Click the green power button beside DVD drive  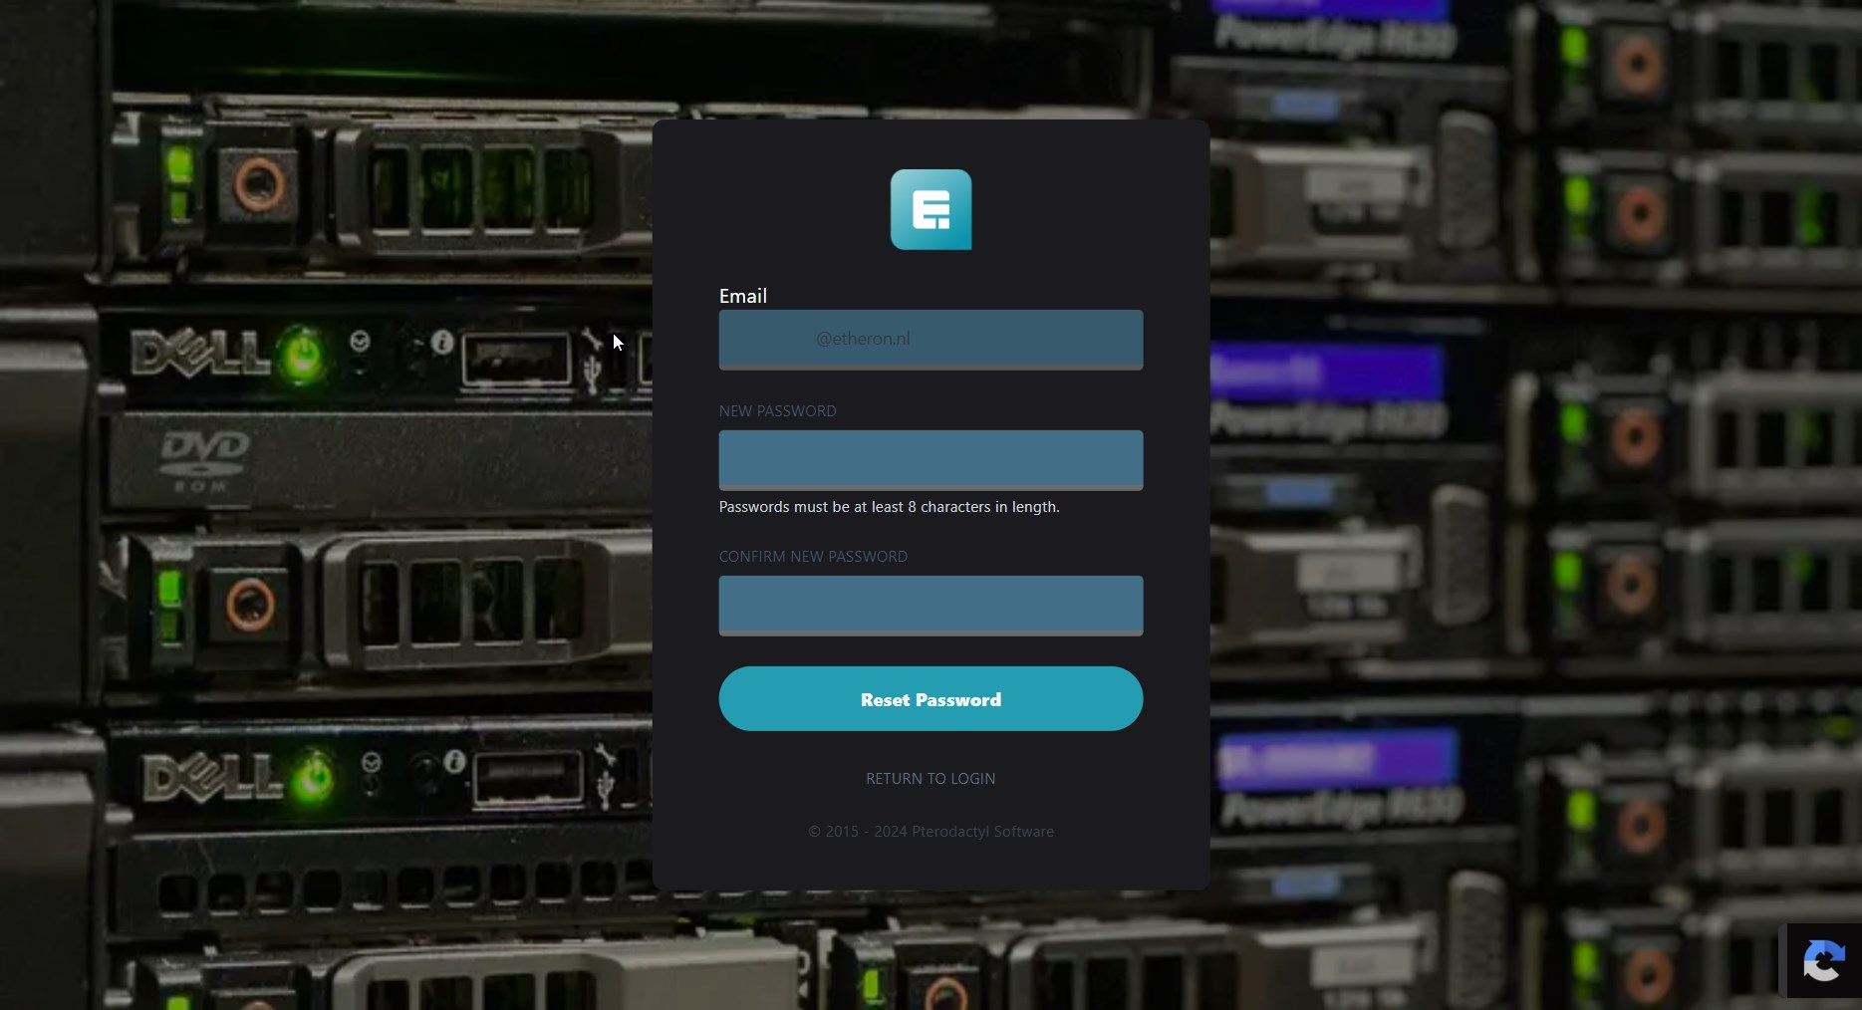(303, 354)
